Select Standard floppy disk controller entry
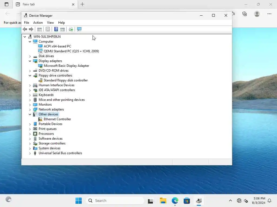Screen dimensions: 277x207 tap(65, 80)
